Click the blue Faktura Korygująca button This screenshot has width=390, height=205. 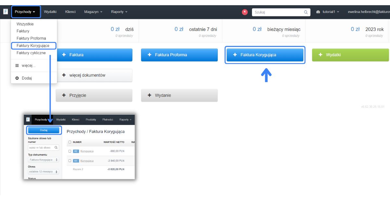point(265,55)
